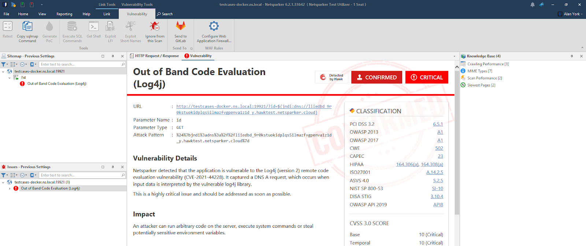586x246 pixels.
Task: Pin the Sitemap panel
Action: point(113,56)
